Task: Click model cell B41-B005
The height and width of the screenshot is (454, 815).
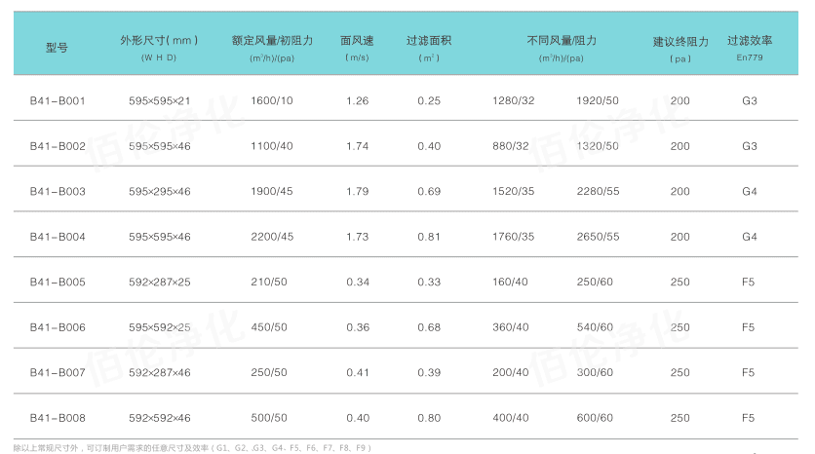Action: (58, 282)
